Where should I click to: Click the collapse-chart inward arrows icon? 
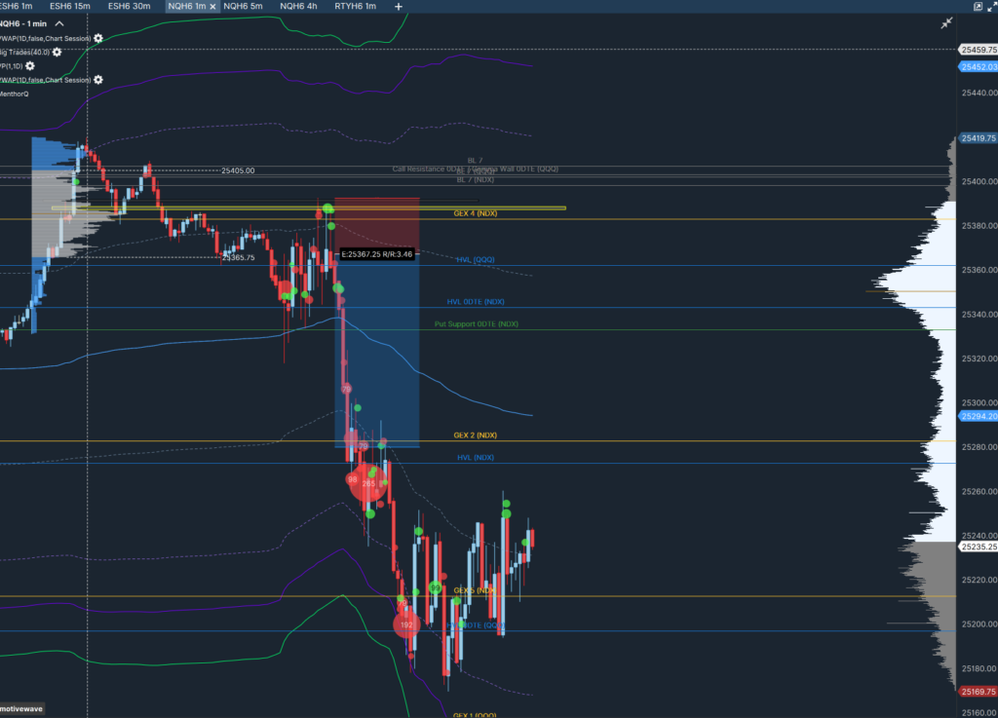click(946, 22)
